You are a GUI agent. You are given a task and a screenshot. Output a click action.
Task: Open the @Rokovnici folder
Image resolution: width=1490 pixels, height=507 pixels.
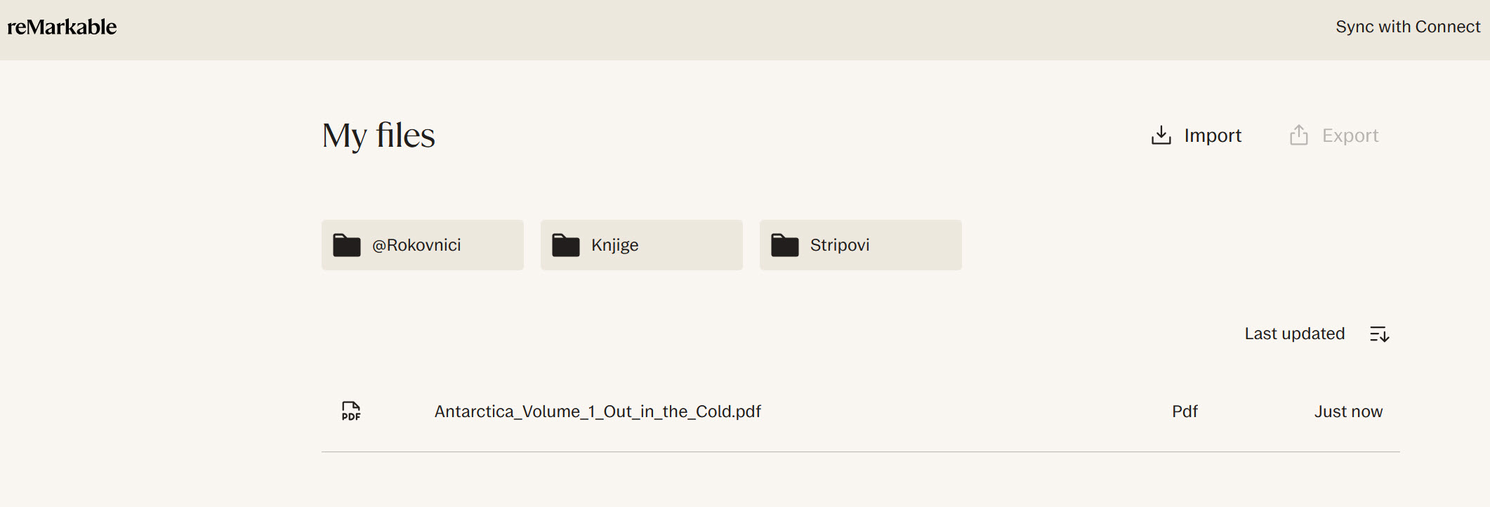pyautogui.click(x=423, y=245)
